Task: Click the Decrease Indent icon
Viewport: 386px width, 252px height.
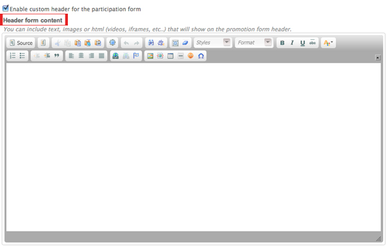Action: [x=37, y=56]
